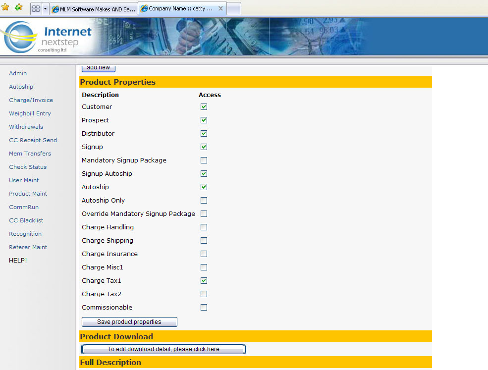Open the Quick Tabs grid view
This screenshot has width=488, height=370.
(36, 9)
